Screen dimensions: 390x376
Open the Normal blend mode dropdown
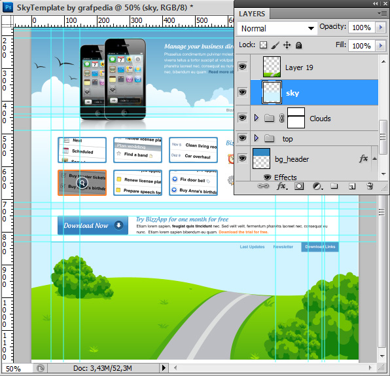point(277,28)
